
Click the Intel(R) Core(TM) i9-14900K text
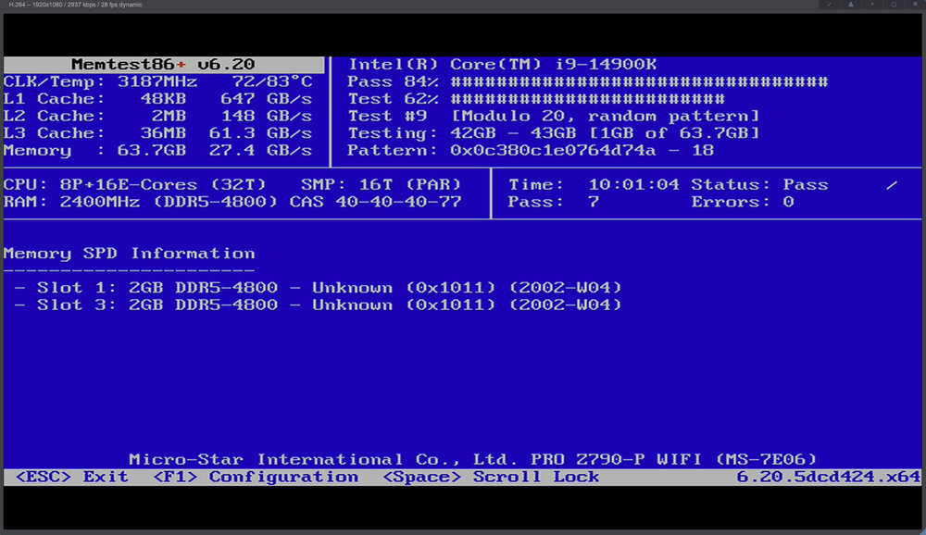coord(502,64)
